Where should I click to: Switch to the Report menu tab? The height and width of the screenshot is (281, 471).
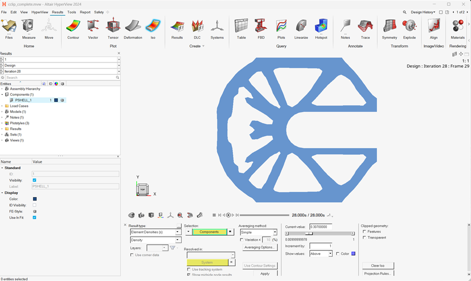pos(85,12)
